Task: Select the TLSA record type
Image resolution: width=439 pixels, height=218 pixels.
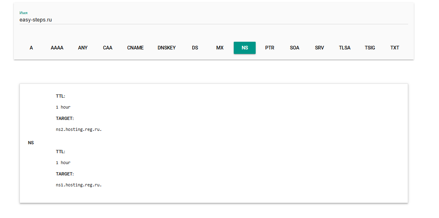Action: [x=345, y=48]
